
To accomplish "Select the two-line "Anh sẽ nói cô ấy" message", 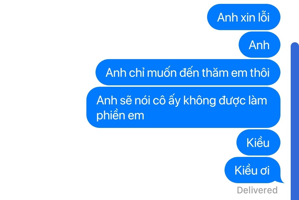I will 183,107.
